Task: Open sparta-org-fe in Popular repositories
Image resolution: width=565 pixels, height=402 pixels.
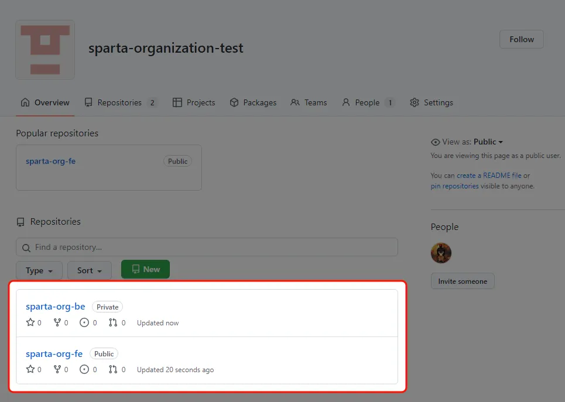Action: (x=50, y=162)
